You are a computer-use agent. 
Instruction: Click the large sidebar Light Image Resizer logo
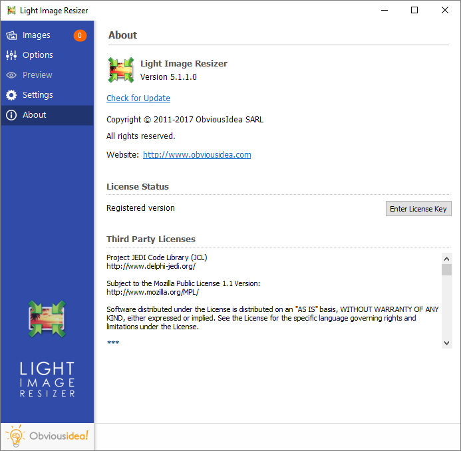[47, 319]
